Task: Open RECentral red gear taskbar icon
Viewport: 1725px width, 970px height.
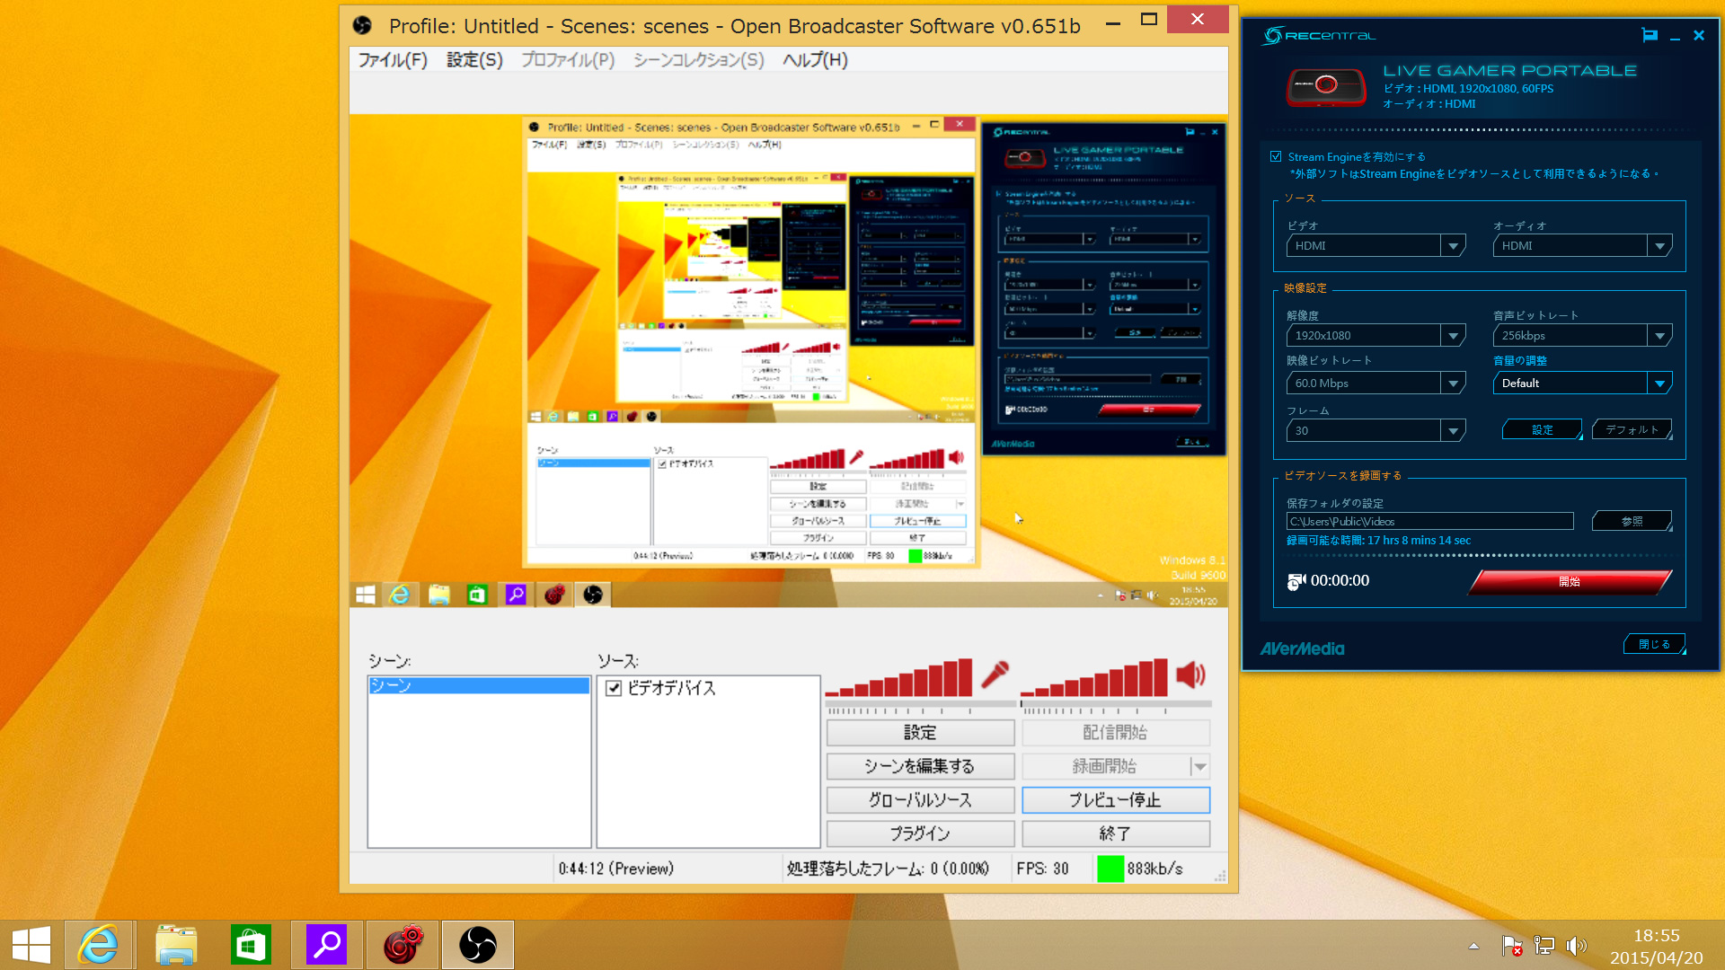Action: [x=402, y=945]
